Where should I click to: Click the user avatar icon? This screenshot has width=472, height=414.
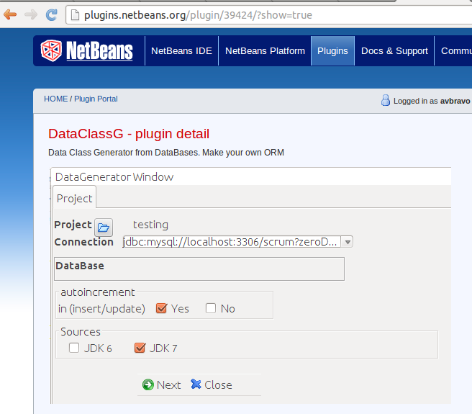tap(386, 100)
